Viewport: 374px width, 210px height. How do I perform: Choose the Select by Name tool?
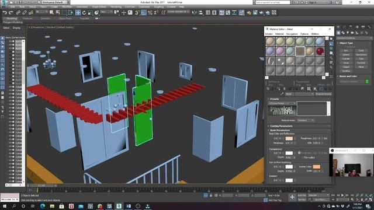pyautogui.click(x=58, y=12)
